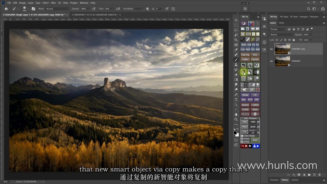Screen dimensions: 327x184
Task: Select the Gradient tool
Action: [236, 80]
